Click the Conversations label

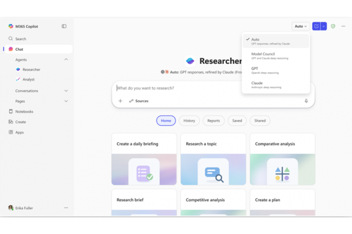pos(27,91)
